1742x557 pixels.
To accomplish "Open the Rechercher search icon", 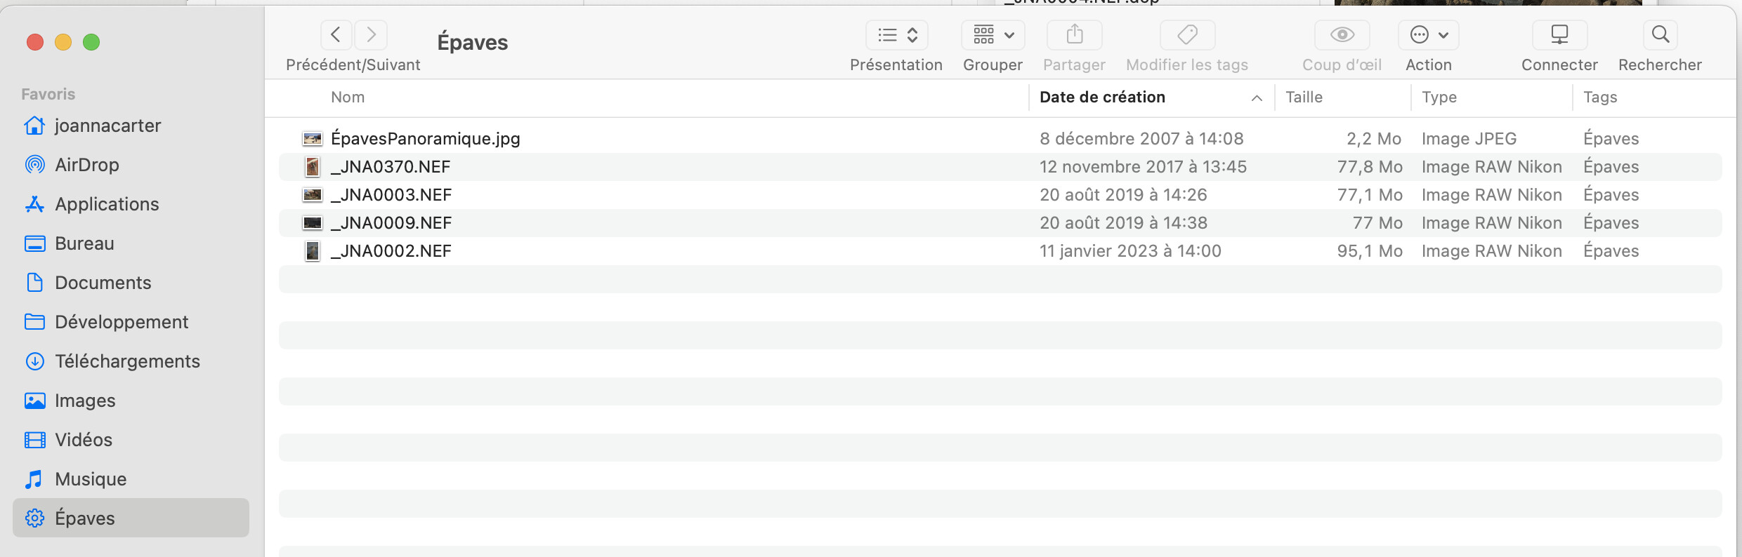I will click(x=1660, y=35).
